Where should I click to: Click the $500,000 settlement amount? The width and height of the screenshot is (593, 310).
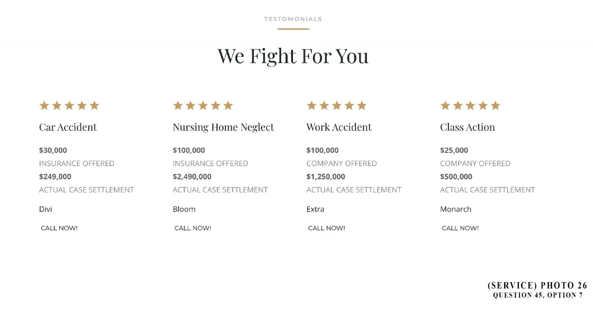tap(456, 177)
